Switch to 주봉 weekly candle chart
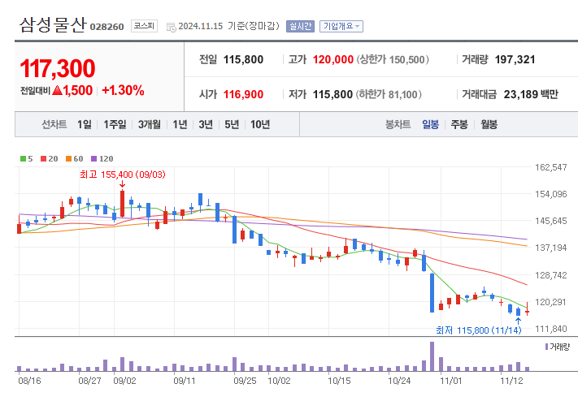The width and height of the screenshot is (578, 401). (459, 124)
